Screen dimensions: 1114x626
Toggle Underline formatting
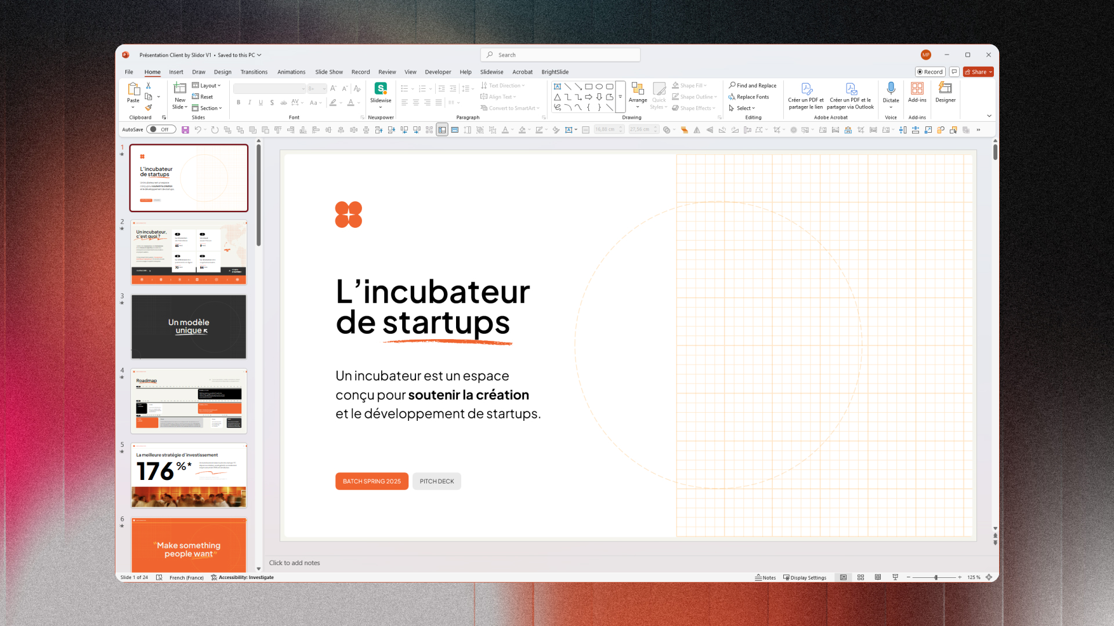261,103
